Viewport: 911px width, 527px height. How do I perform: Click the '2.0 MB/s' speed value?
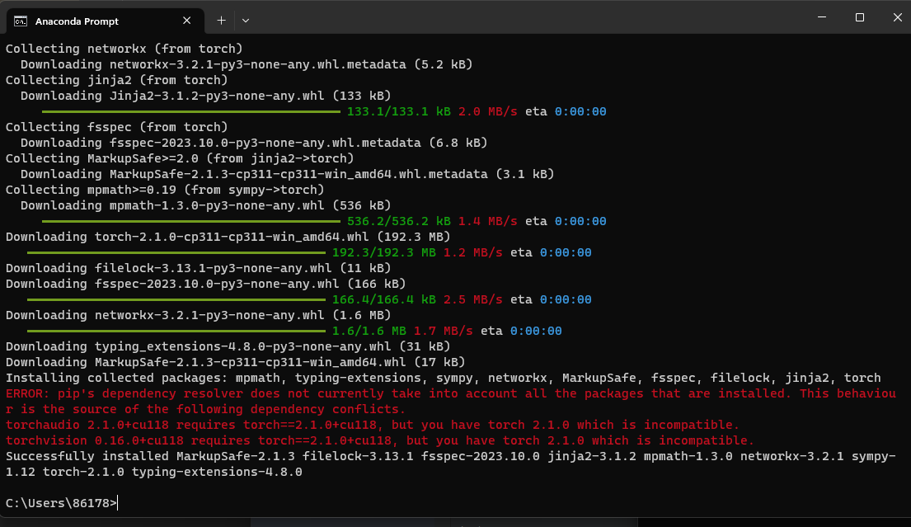tap(488, 111)
